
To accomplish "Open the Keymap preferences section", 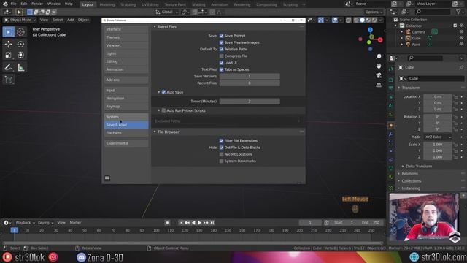I will (126, 107).
